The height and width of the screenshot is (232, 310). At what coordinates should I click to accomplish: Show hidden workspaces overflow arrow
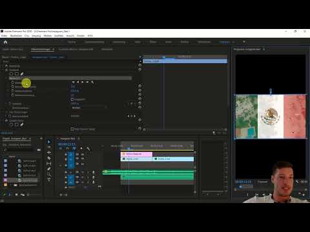click(244, 42)
